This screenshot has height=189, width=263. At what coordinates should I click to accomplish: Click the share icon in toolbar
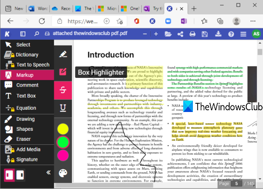pos(180,34)
